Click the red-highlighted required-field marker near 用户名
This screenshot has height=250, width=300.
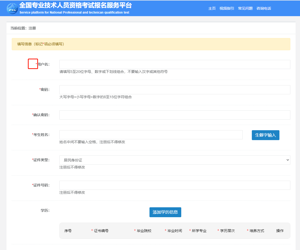[x=33, y=64]
